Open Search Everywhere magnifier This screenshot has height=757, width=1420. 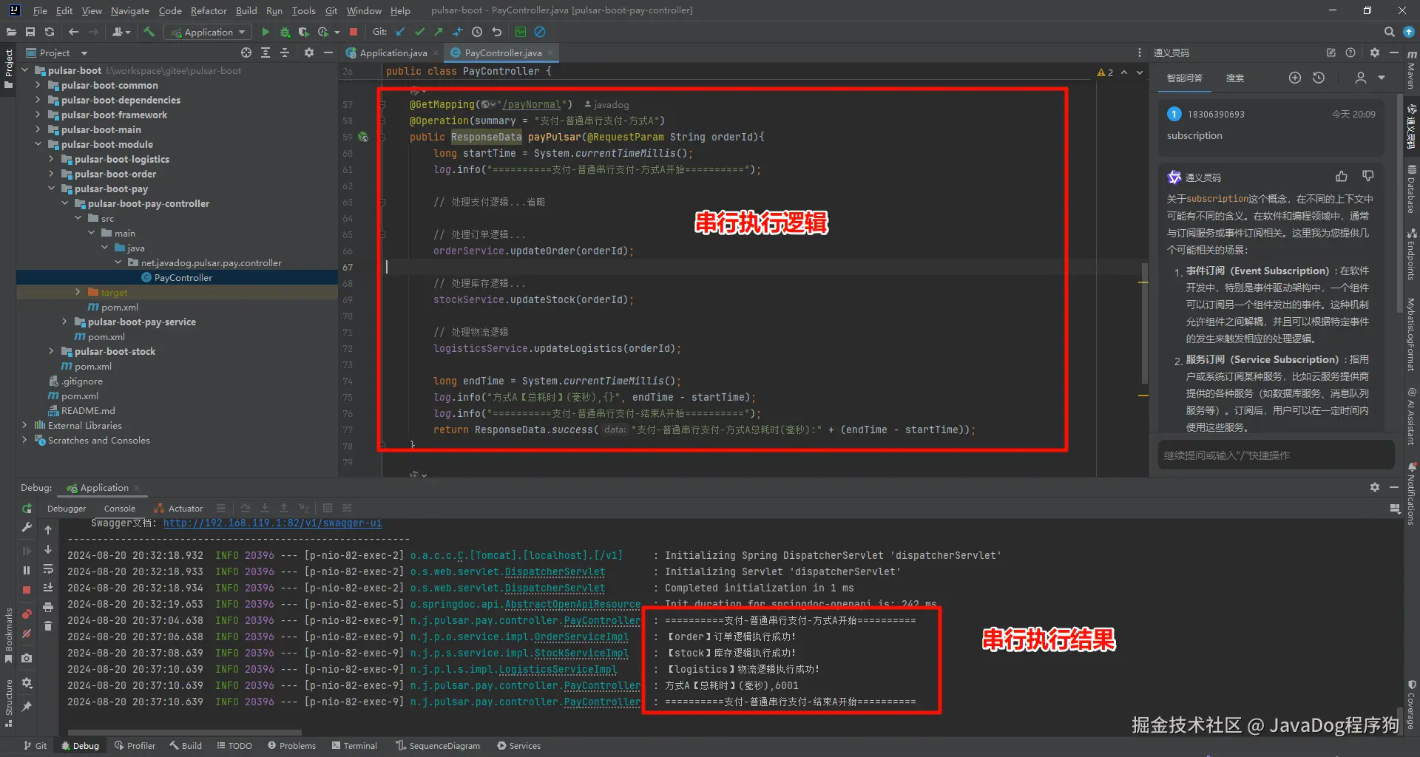coord(1389,32)
